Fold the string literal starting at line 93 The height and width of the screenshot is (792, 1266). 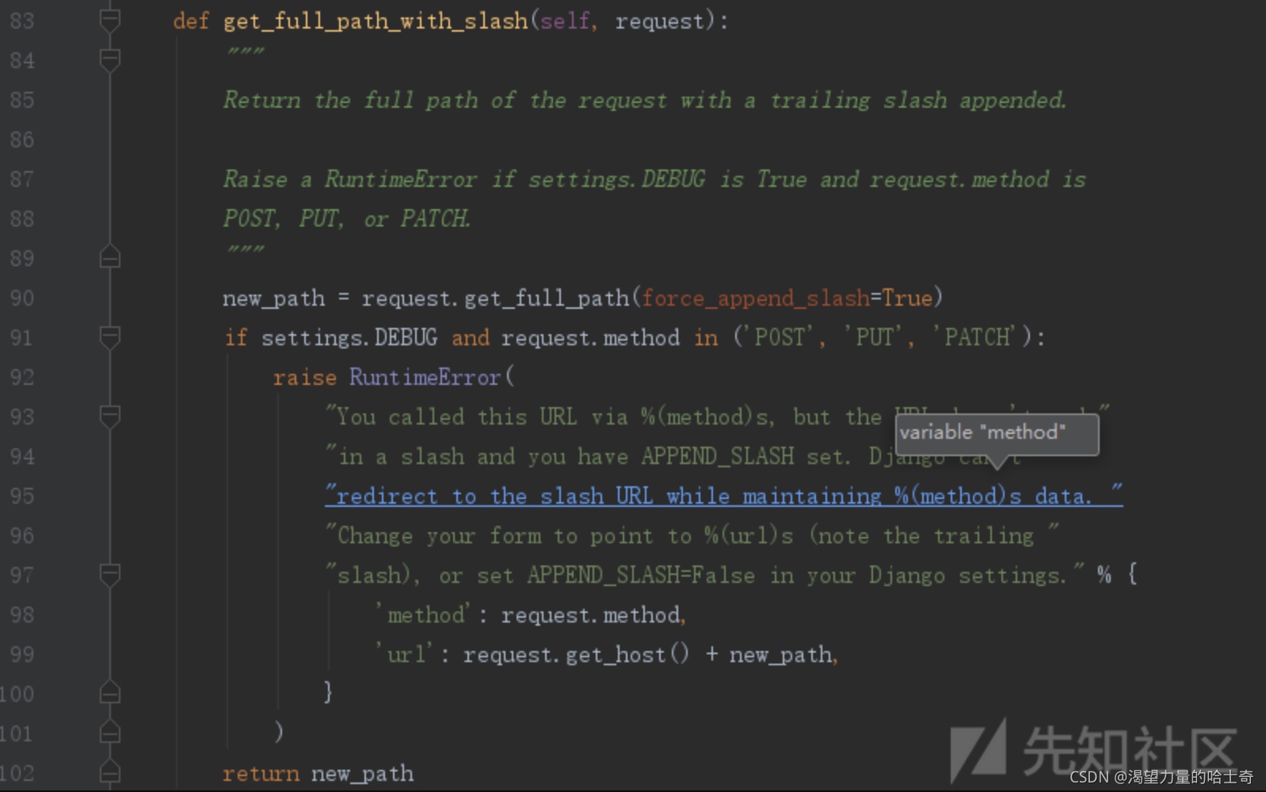point(110,417)
